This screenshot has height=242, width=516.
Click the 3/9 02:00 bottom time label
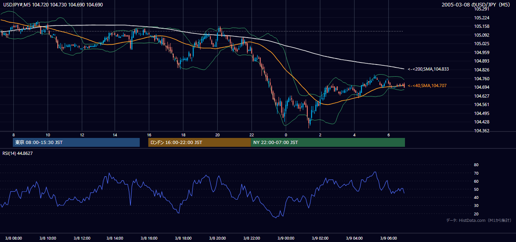(x=320, y=238)
